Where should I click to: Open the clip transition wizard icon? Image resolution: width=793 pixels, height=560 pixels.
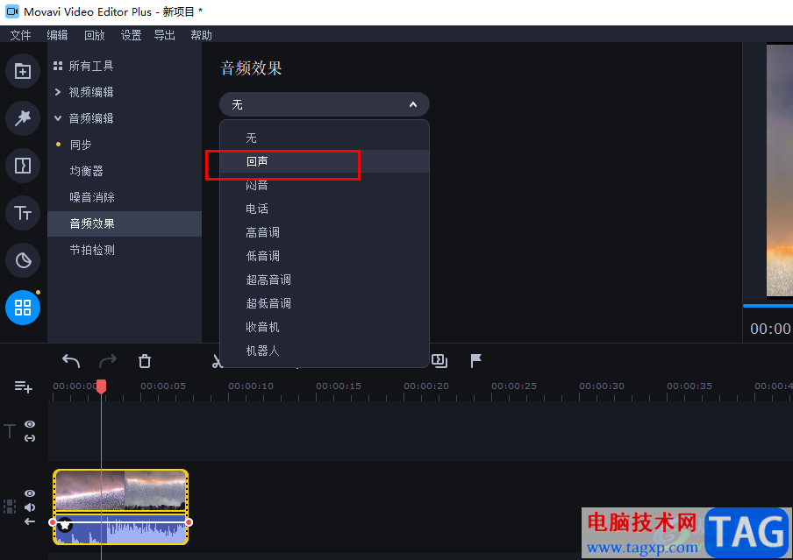click(439, 361)
